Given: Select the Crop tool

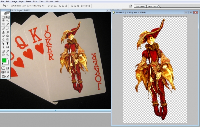Looking at the screenshot, I should click(3, 24).
